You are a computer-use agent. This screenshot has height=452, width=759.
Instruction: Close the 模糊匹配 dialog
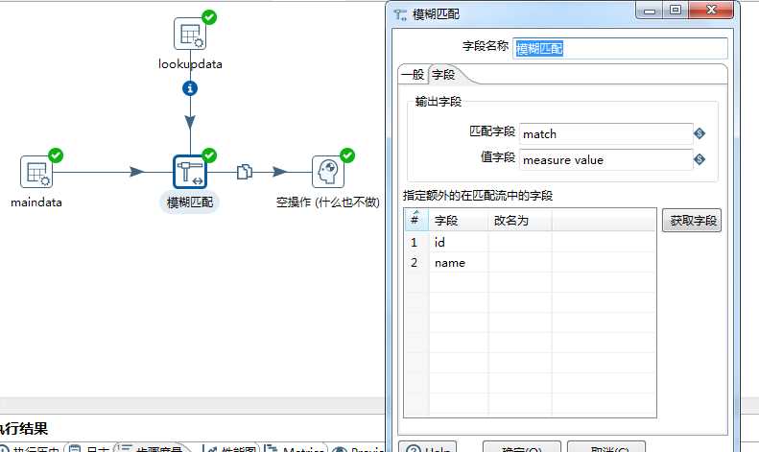711,11
